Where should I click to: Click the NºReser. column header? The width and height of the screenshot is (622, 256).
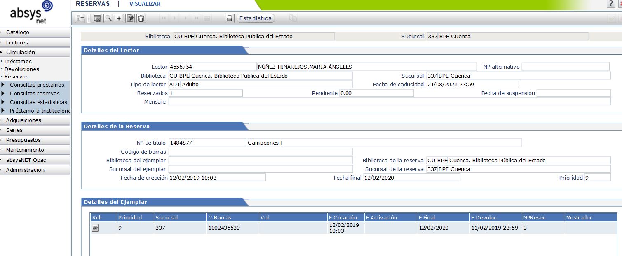click(x=542, y=217)
